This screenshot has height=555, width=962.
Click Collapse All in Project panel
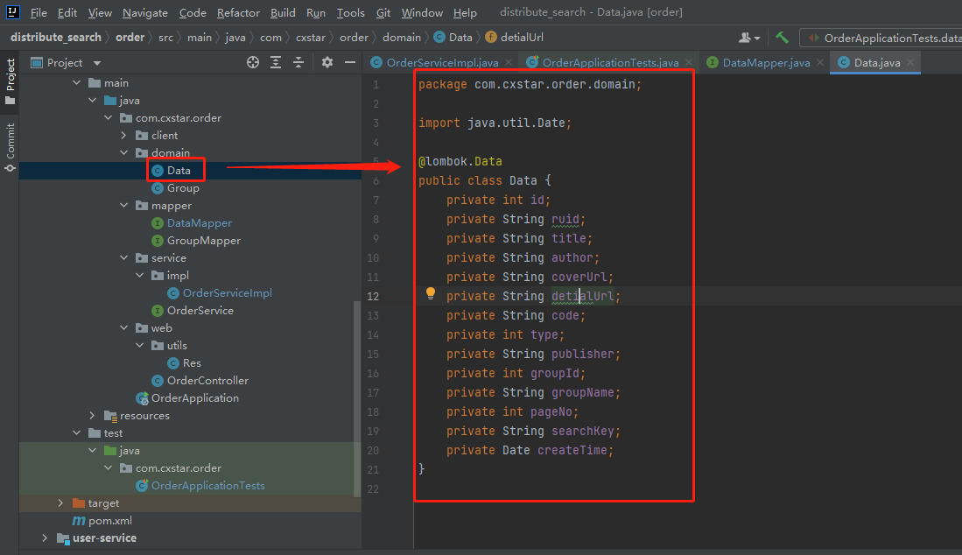point(298,62)
